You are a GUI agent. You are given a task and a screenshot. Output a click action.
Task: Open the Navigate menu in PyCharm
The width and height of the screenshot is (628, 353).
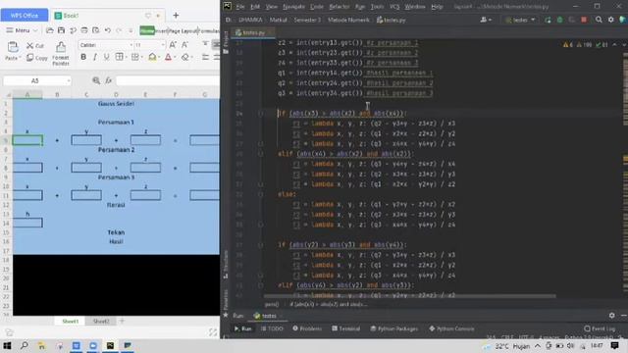[293, 7]
